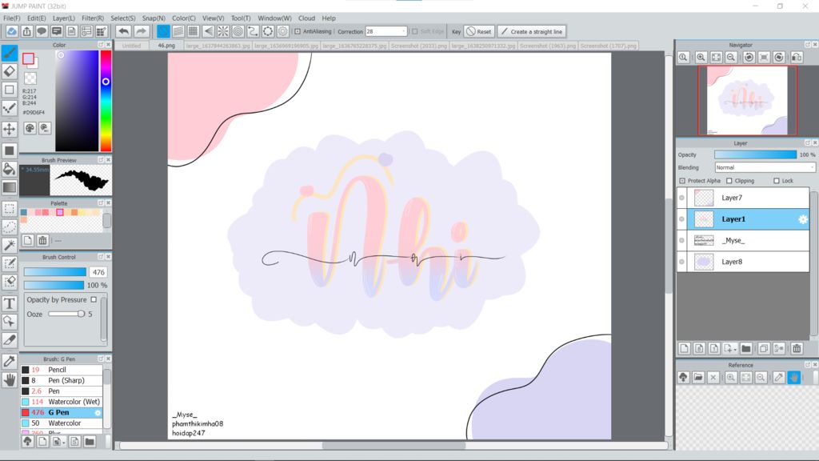The width and height of the screenshot is (819, 461).
Task: Click the foreground color swatch
Action: coord(28,58)
